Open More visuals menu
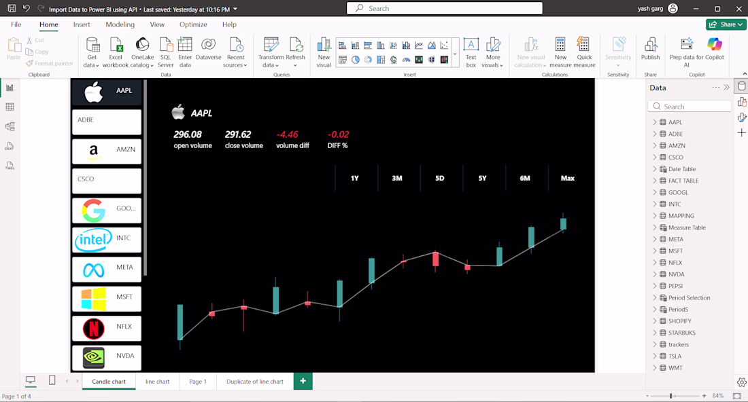 click(x=492, y=52)
